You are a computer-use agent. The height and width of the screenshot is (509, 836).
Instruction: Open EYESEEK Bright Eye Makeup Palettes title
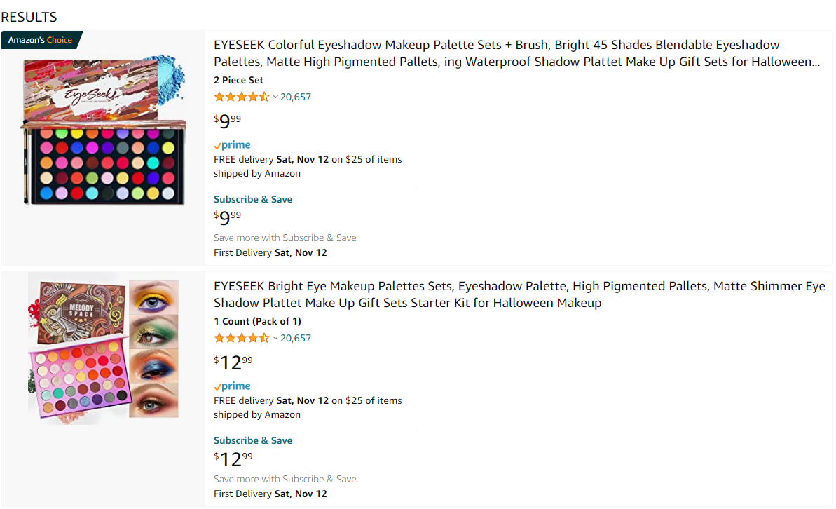pyautogui.click(x=519, y=294)
